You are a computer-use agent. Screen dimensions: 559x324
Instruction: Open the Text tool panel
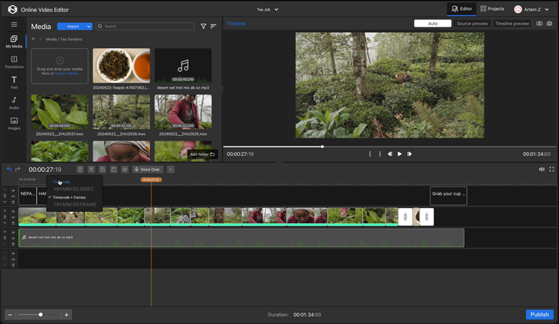pyautogui.click(x=14, y=82)
